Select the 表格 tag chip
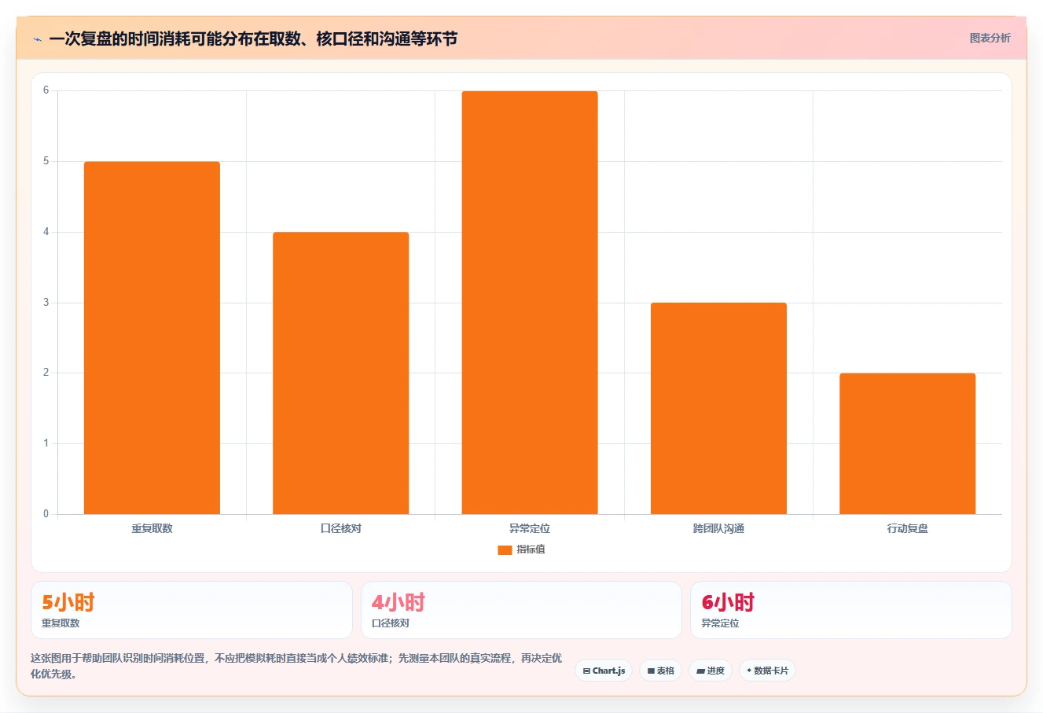 coord(660,671)
